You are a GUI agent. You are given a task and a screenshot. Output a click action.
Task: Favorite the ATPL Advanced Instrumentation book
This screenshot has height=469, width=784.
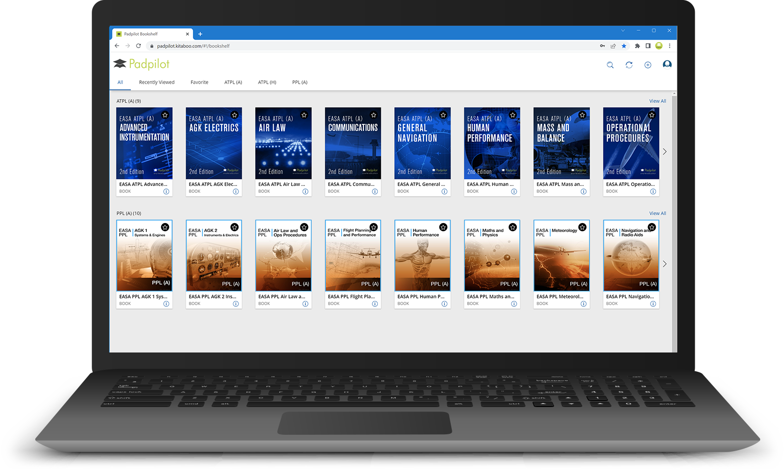165,115
